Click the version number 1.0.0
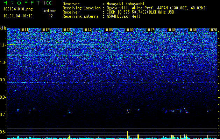The height and width of the screenshot is (139, 220). [48, 3]
